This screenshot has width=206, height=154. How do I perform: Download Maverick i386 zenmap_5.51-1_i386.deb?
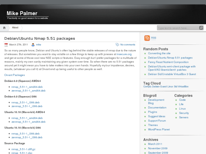27,137
